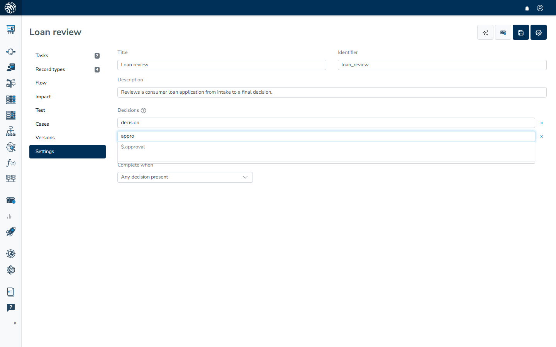556x347 pixels.
Task: Open the rocket deploy sidebar icon
Action: click(x=11, y=232)
